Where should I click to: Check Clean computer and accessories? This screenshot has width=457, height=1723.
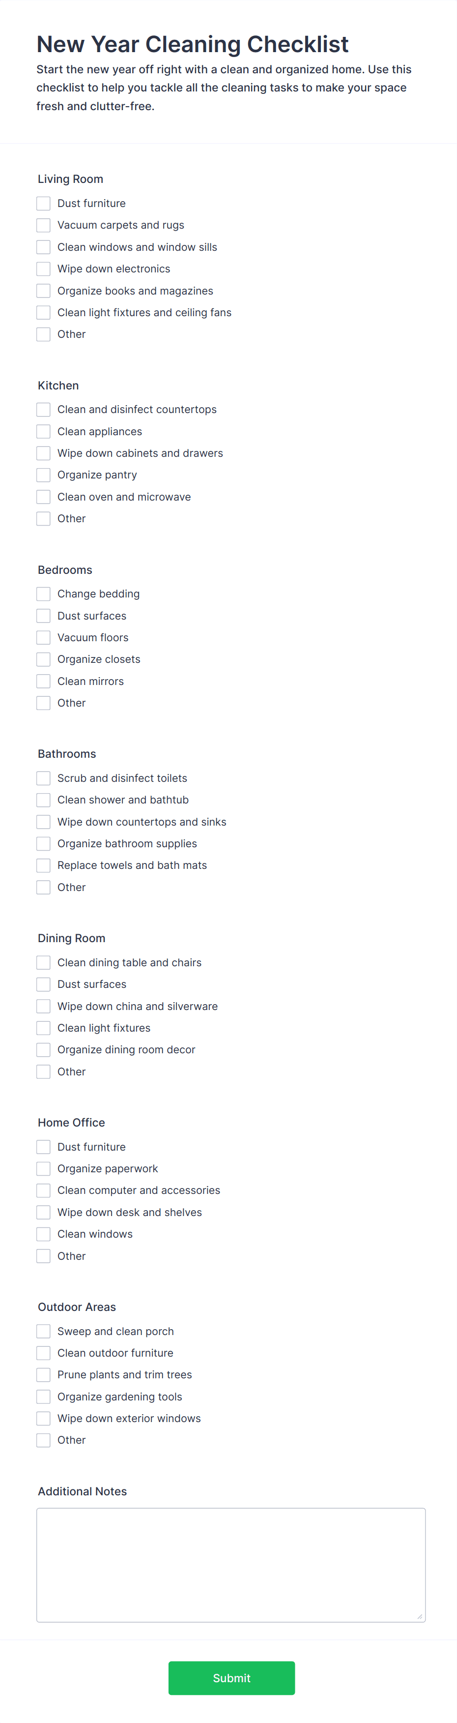point(43,1190)
